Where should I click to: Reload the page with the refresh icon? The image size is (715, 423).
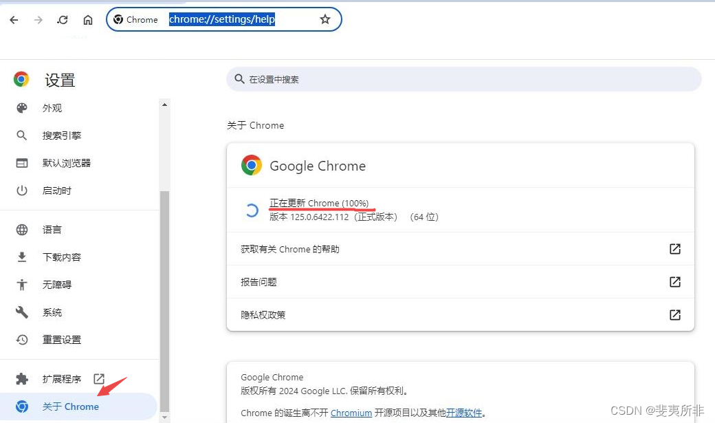(x=63, y=20)
